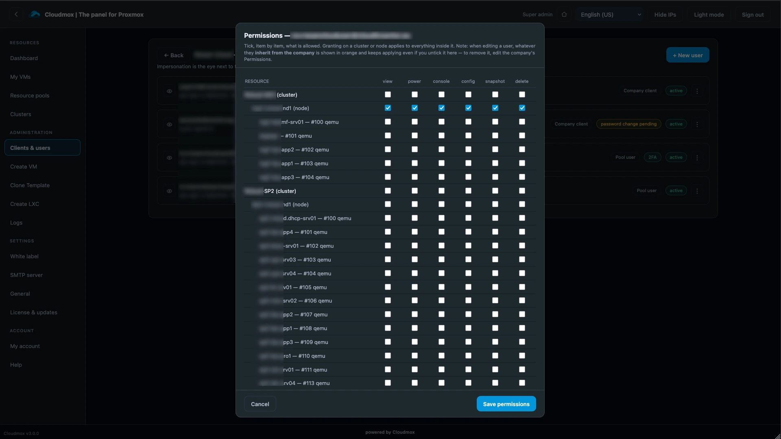Screen dimensions: 781x439
Task: Switch to Light mode
Action: pos(709,15)
